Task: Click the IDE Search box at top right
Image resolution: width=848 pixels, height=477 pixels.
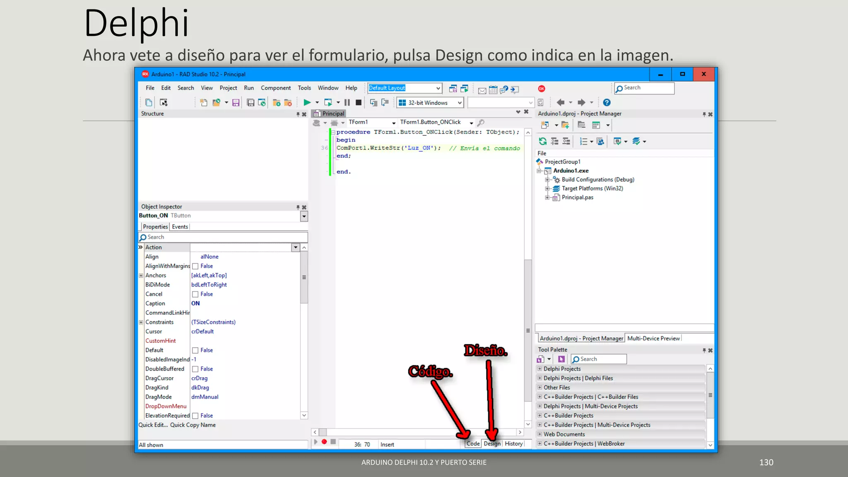Action: click(x=644, y=88)
